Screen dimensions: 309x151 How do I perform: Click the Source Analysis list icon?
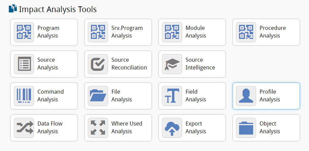(24, 64)
